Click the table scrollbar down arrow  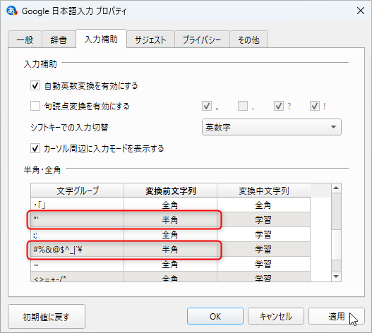(336, 277)
